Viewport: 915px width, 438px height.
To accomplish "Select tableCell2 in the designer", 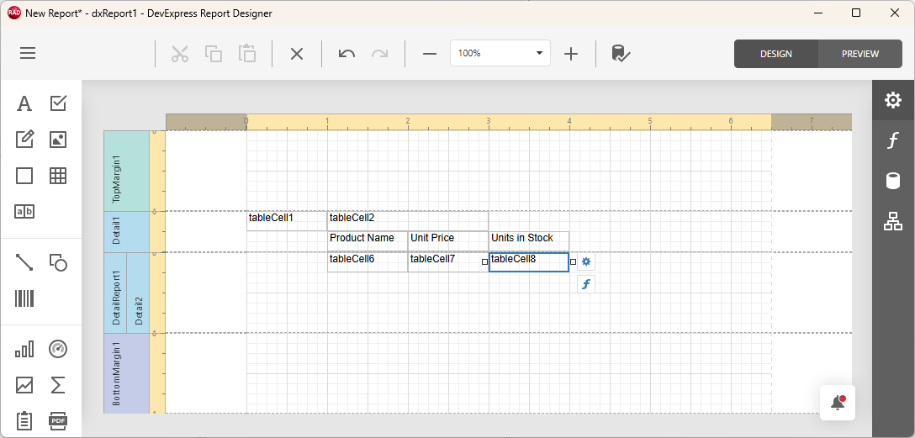I will 407,221.
